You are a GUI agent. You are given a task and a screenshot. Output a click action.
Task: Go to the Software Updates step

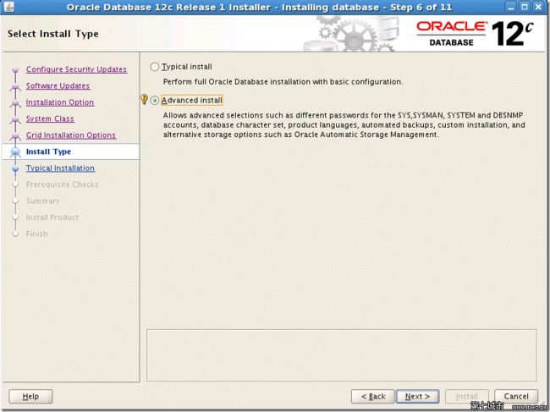click(x=58, y=86)
